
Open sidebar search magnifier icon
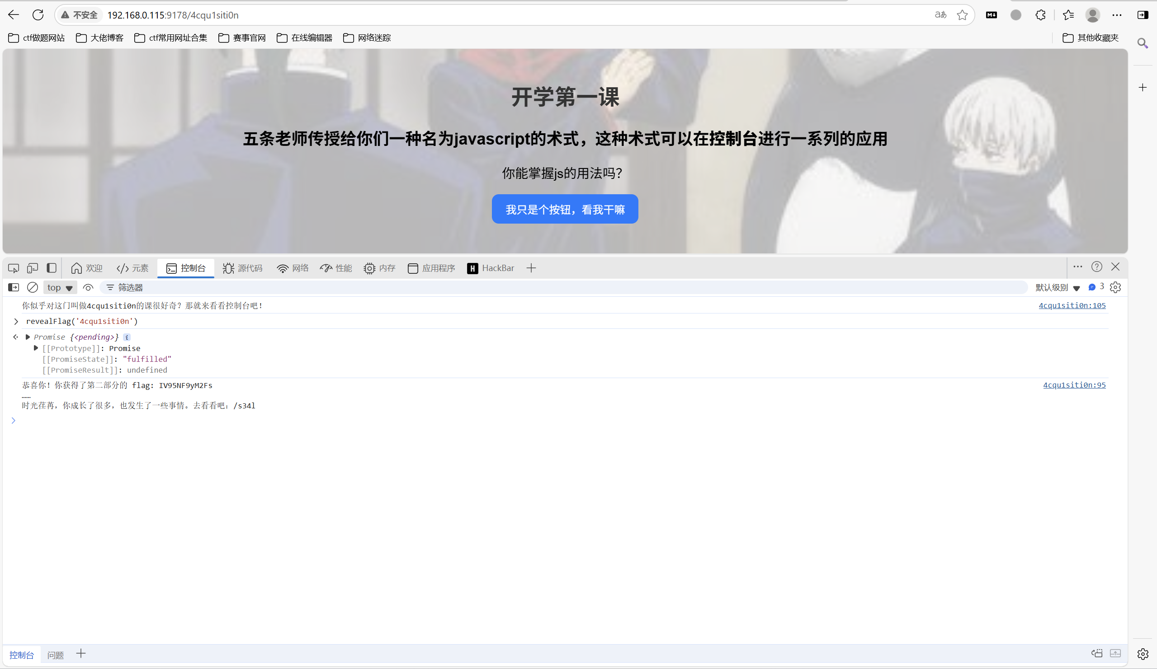pos(1143,43)
